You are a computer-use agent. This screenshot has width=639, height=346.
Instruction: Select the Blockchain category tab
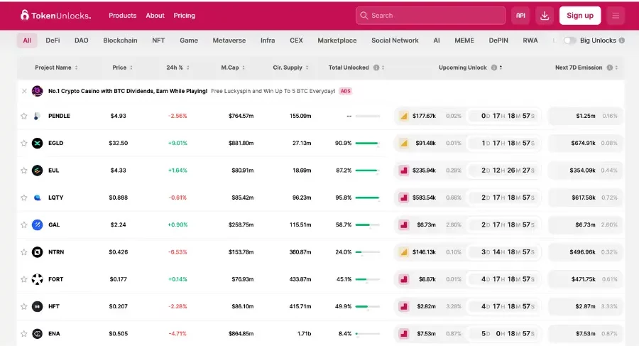coord(120,40)
